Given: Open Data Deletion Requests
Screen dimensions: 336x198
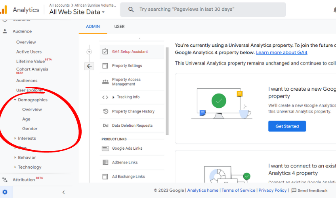Looking at the screenshot, I should pos(132,126).
